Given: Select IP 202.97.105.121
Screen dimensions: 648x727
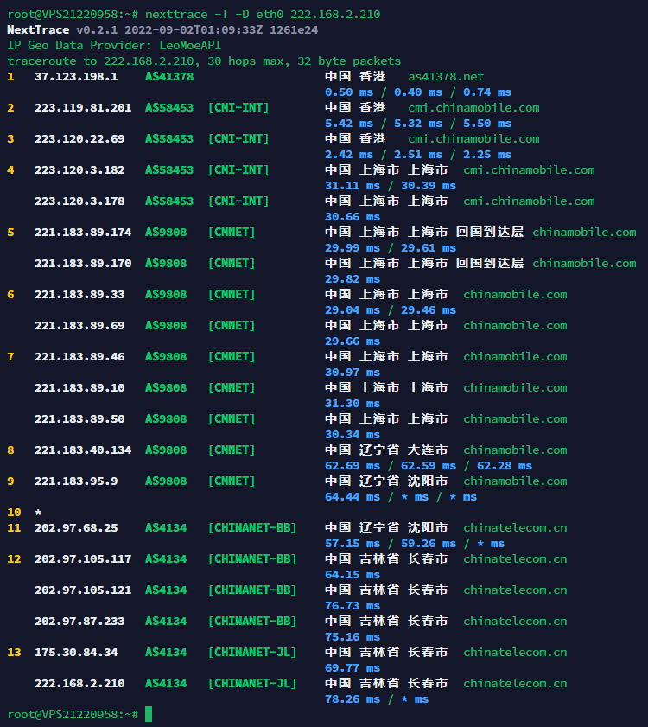Looking at the screenshot, I should point(83,590).
